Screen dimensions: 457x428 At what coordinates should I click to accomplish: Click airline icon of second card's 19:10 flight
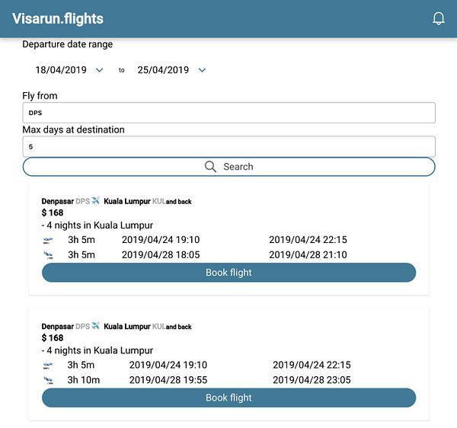(49, 366)
